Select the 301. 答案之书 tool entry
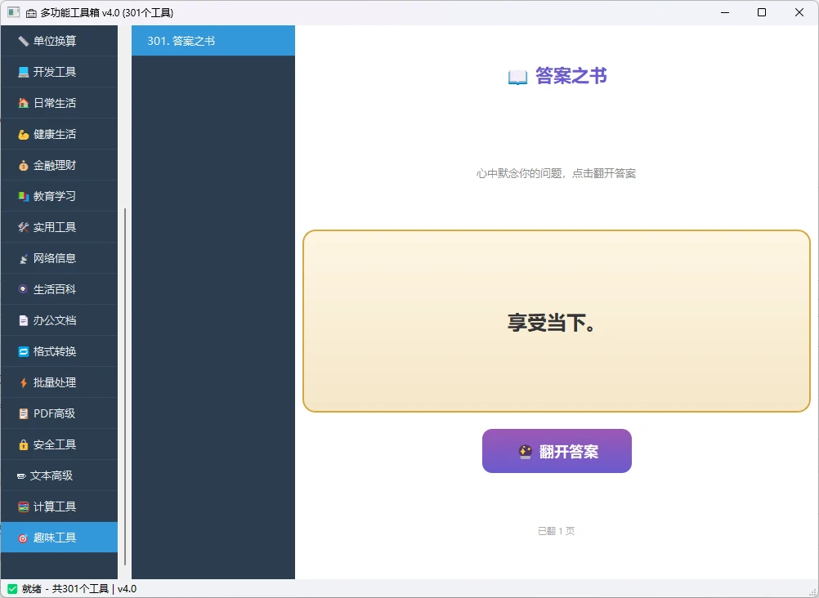The height and width of the screenshot is (598, 819). tap(213, 41)
